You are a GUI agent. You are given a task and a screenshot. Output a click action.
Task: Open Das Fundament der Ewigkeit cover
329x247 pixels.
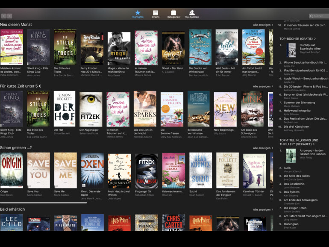227,170
